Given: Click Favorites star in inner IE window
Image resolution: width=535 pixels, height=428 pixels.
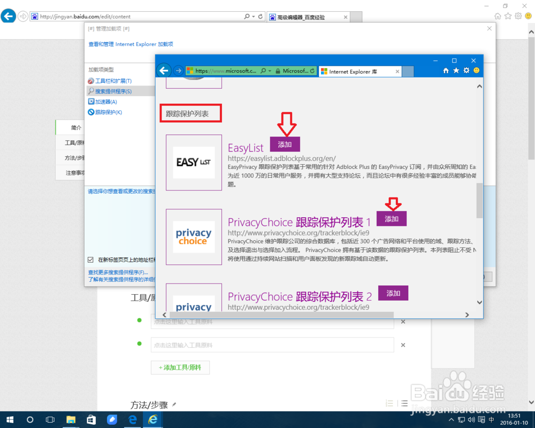Looking at the screenshot, I should click(x=456, y=71).
